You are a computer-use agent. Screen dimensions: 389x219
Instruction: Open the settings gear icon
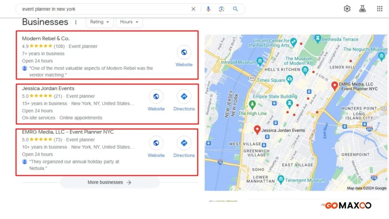coord(347,9)
